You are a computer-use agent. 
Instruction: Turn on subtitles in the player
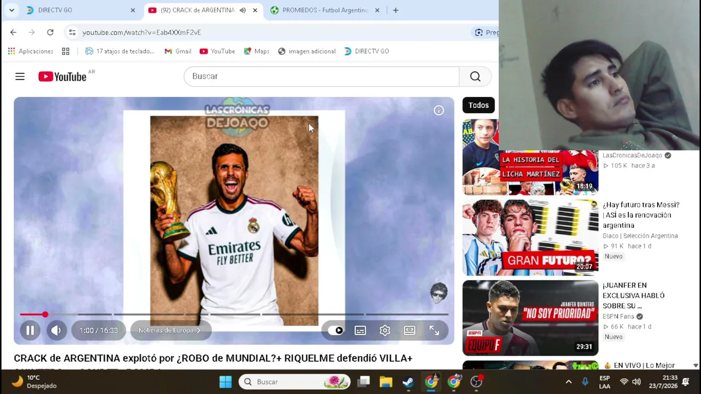click(x=360, y=331)
